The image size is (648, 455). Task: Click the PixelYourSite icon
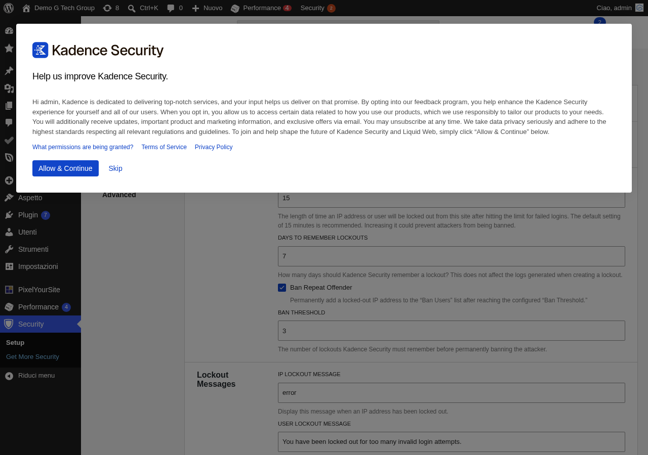coord(9,290)
